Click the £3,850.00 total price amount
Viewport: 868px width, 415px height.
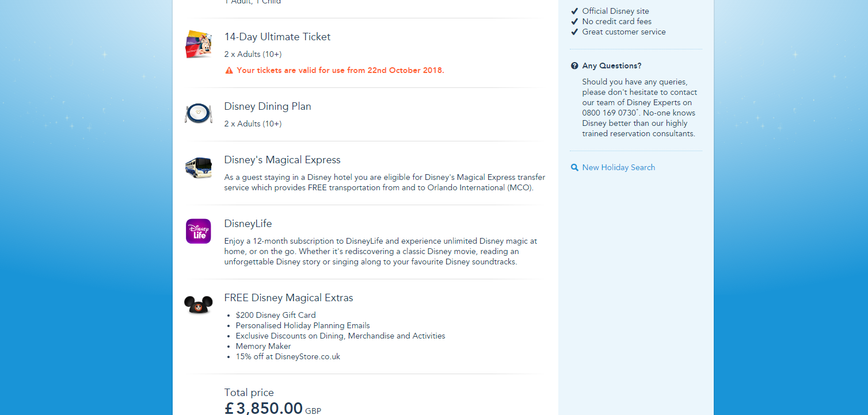point(264,408)
